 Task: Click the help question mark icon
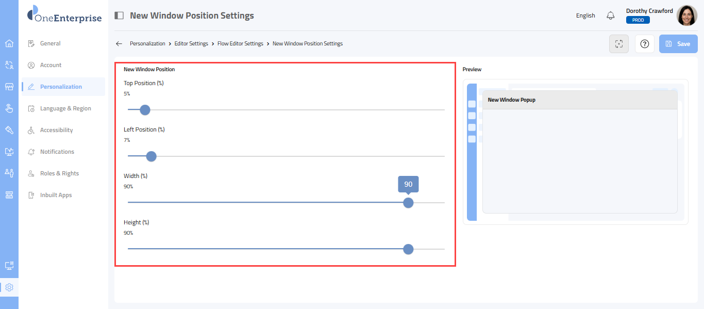644,44
